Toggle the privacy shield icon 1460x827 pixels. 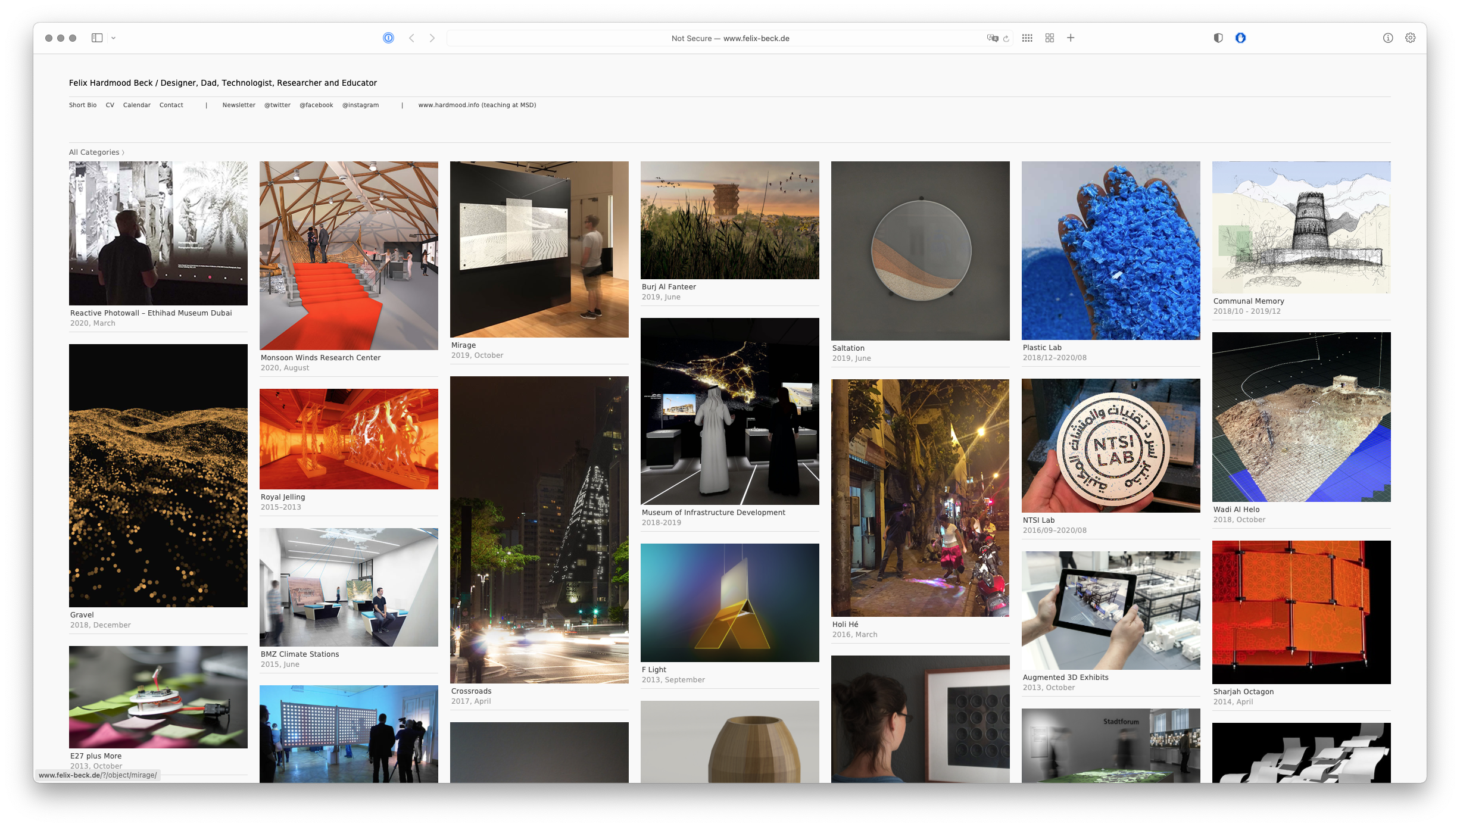click(x=1218, y=38)
